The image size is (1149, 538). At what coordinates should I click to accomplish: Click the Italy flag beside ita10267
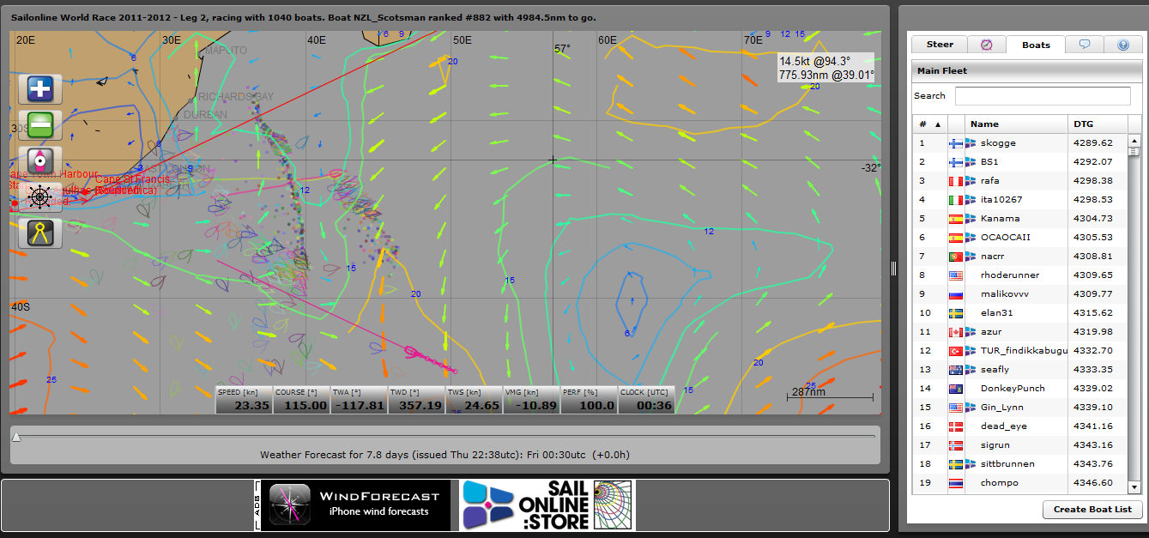[956, 200]
